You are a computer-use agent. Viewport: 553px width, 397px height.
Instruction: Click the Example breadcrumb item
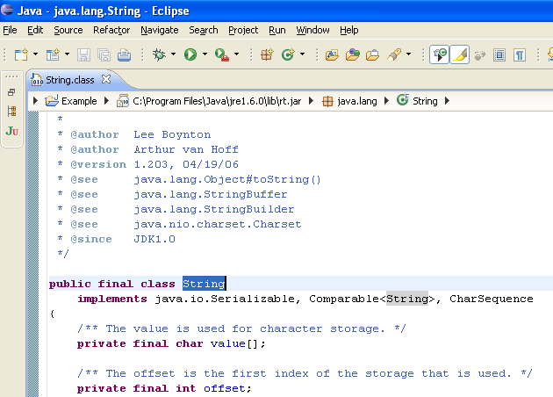click(79, 101)
